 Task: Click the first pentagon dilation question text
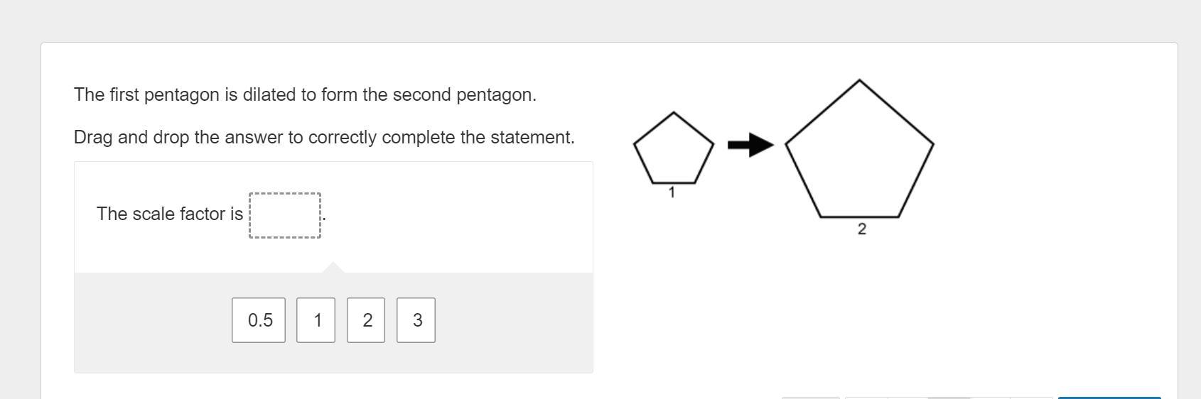point(305,94)
